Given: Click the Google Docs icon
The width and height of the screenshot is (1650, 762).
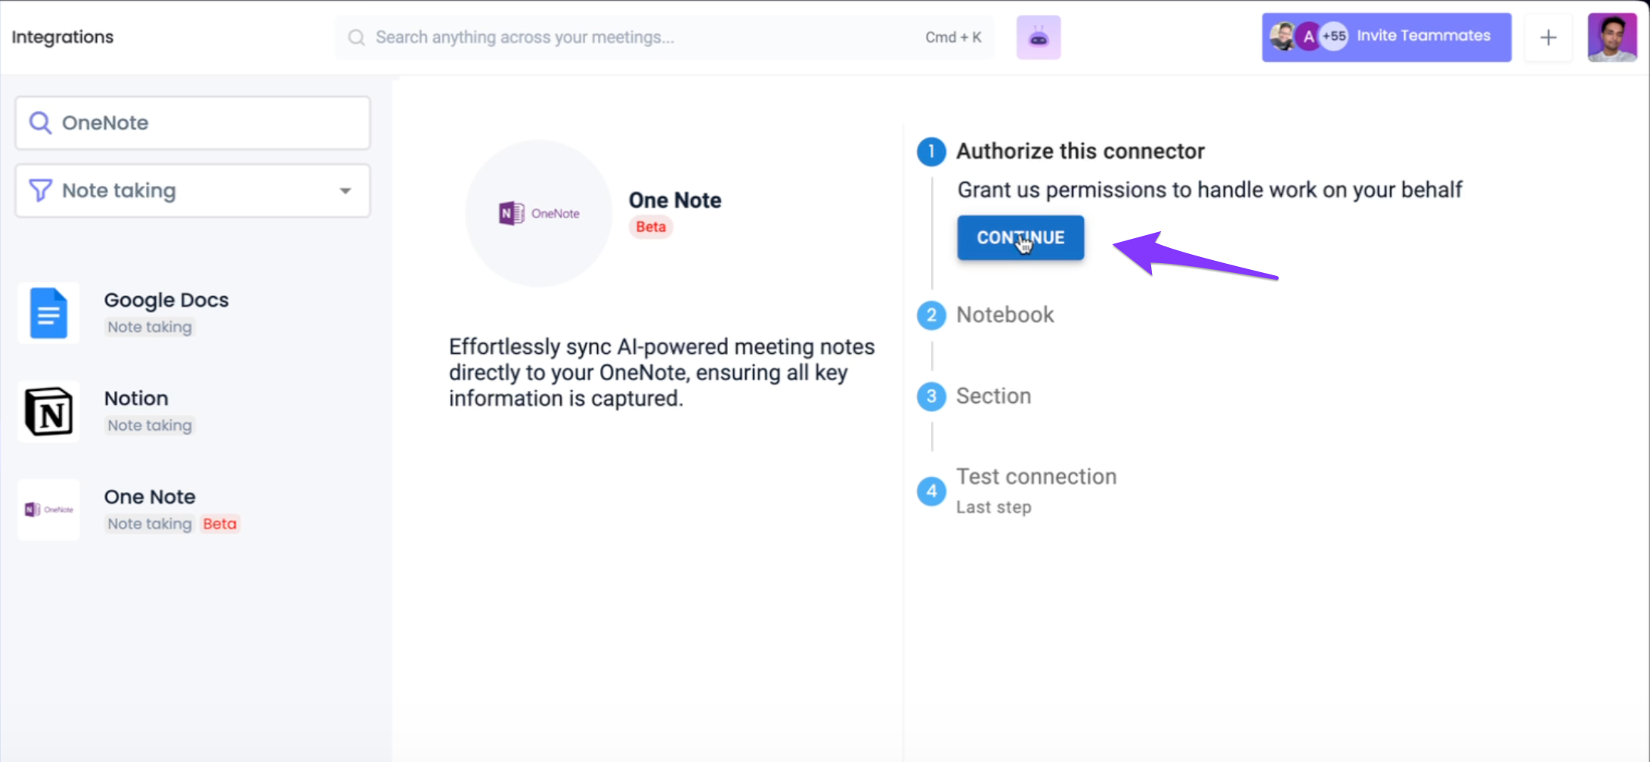Looking at the screenshot, I should click(48, 313).
